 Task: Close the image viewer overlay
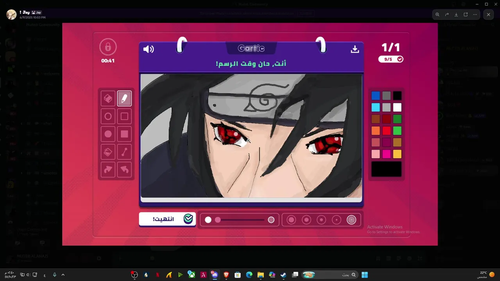[488, 14]
